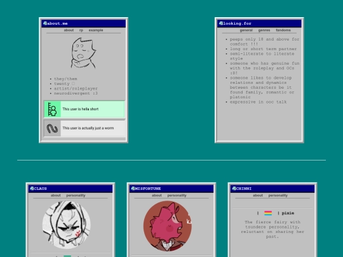
Task: Click the MISFORTUNE window title icon
Action: click(133, 188)
